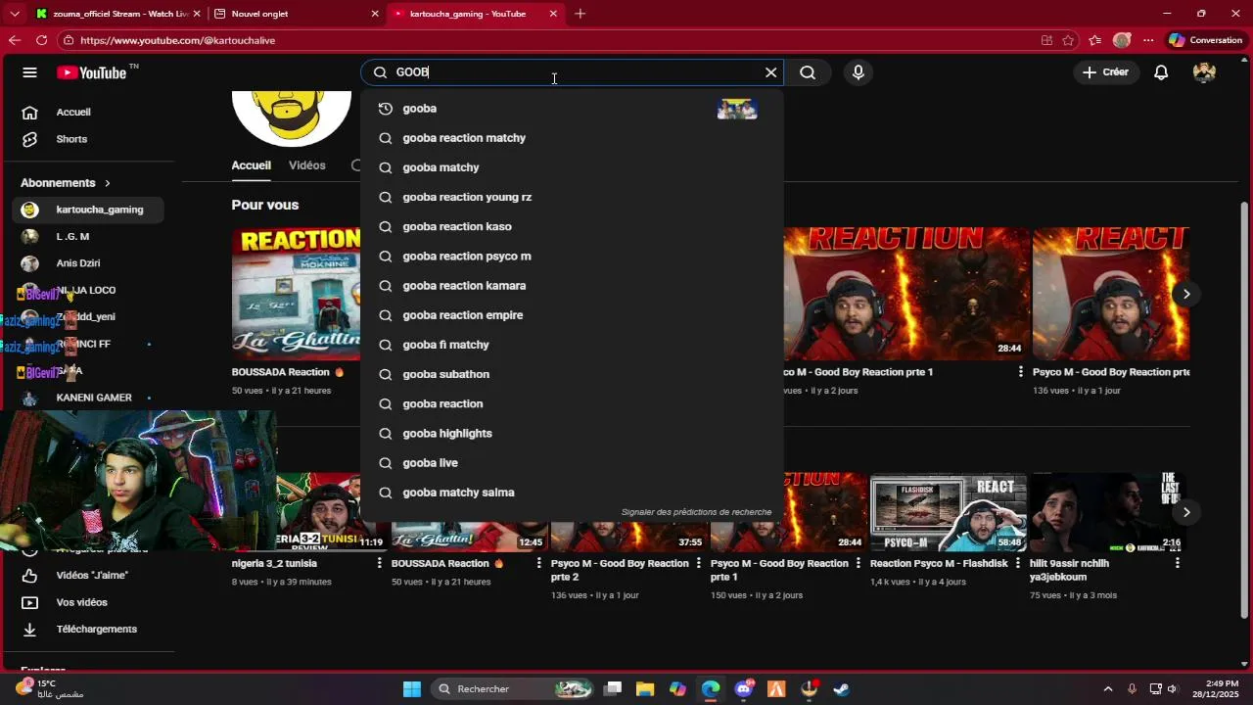
Task: Select the 'gooba' history suggestion
Action: pos(572,109)
